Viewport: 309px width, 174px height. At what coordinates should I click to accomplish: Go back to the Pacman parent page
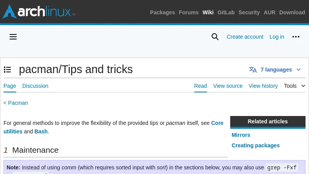tap(18, 103)
